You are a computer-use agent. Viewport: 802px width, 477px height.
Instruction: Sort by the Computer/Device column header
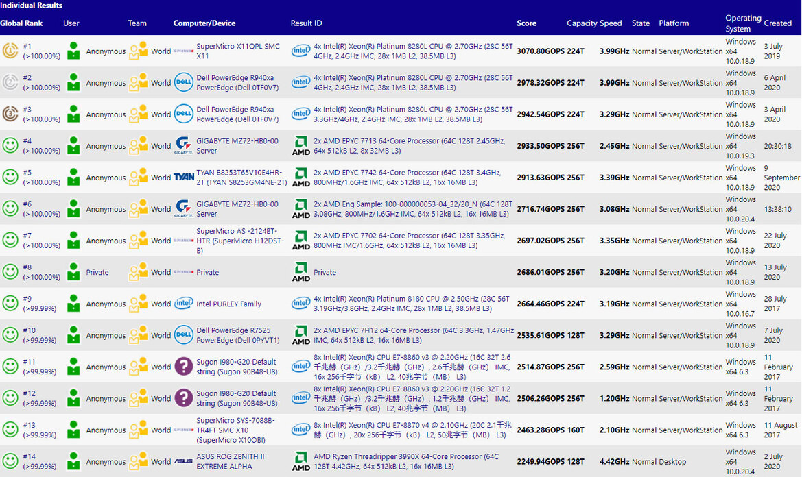[x=204, y=23]
